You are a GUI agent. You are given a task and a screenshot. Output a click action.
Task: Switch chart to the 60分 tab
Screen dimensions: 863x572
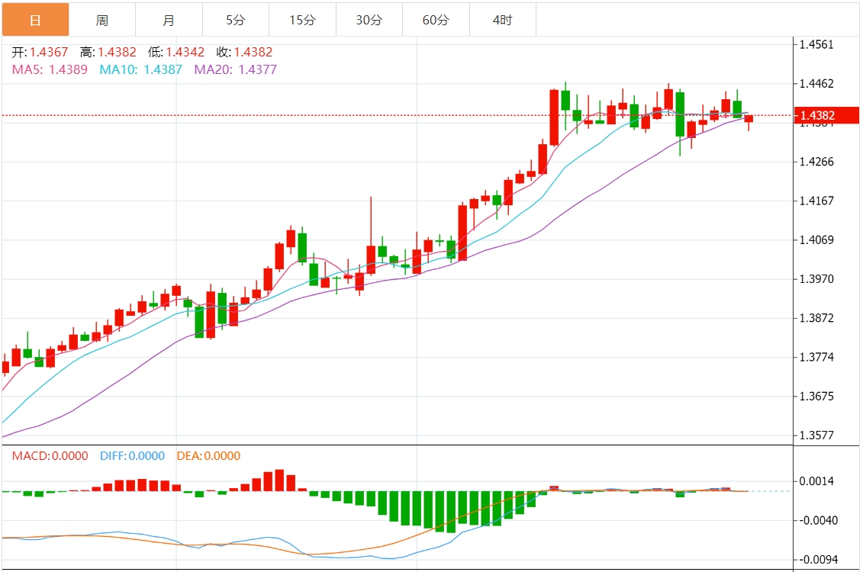(x=436, y=21)
